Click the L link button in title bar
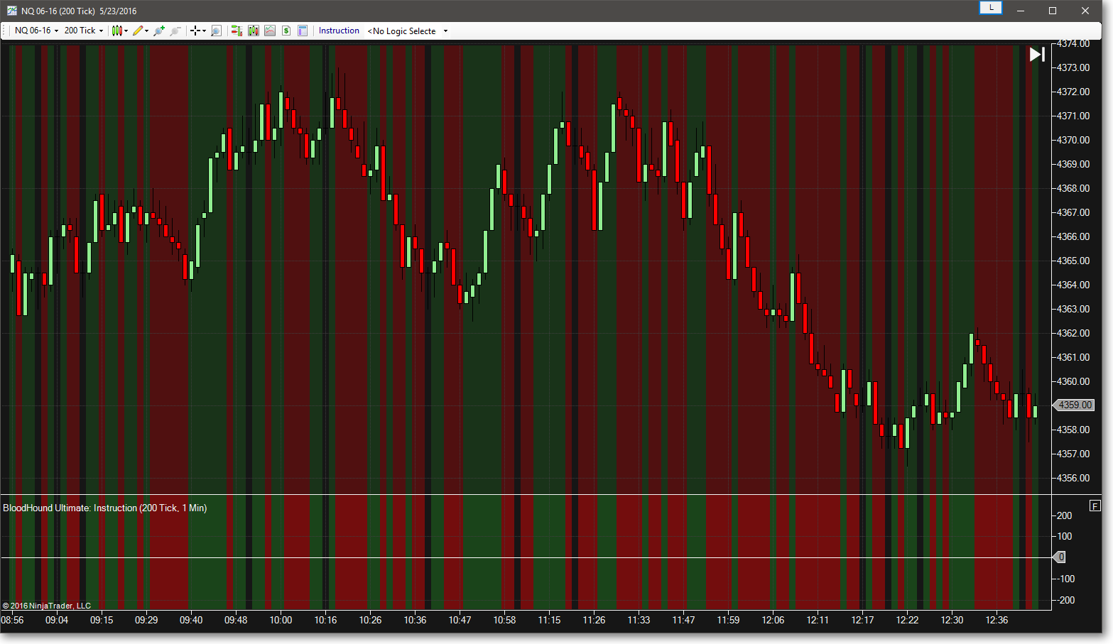The width and height of the screenshot is (1113, 644). coord(991,8)
